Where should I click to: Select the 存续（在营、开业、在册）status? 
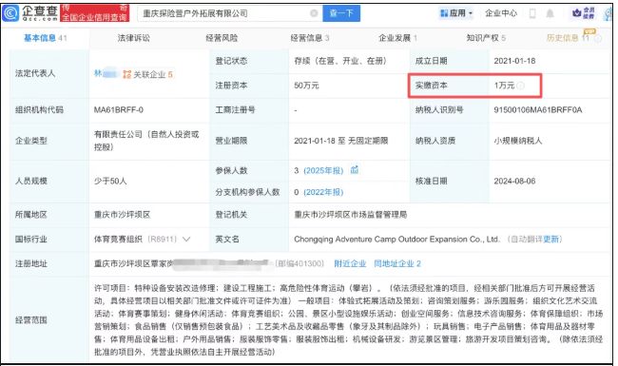point(340,61)
